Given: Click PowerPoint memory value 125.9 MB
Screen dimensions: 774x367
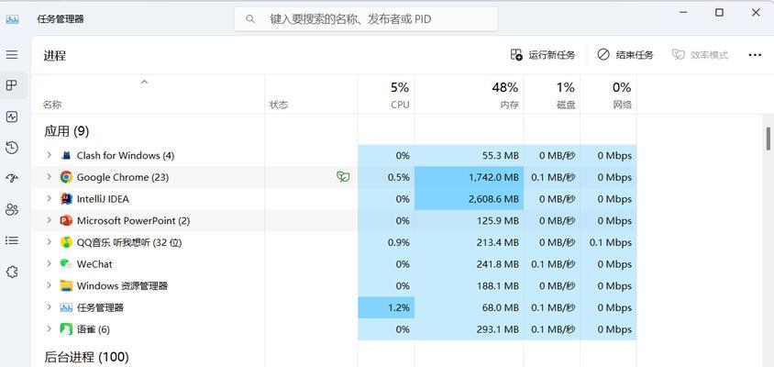Looking at the screenshot, I should 498,221.
